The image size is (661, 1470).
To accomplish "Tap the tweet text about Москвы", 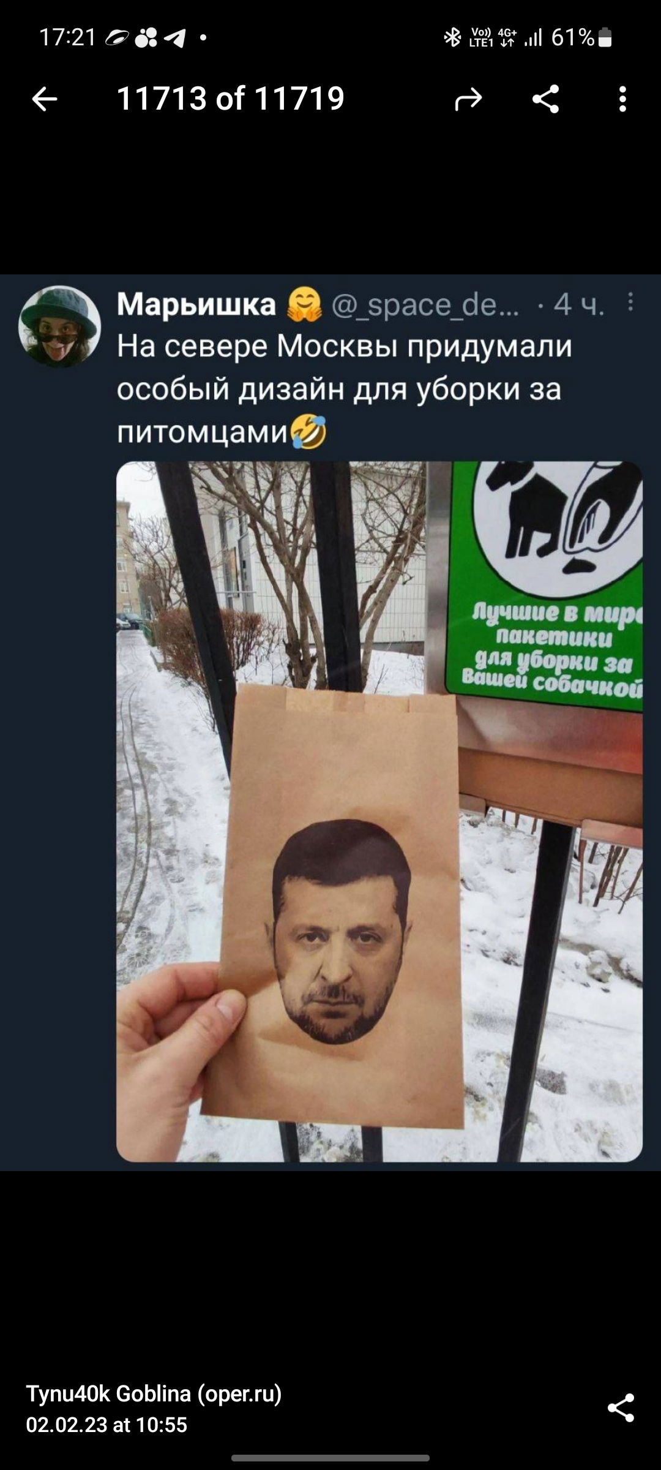I will (345, 389).
